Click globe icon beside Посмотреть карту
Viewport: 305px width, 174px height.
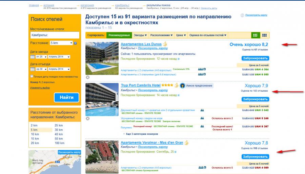point(242,16)
